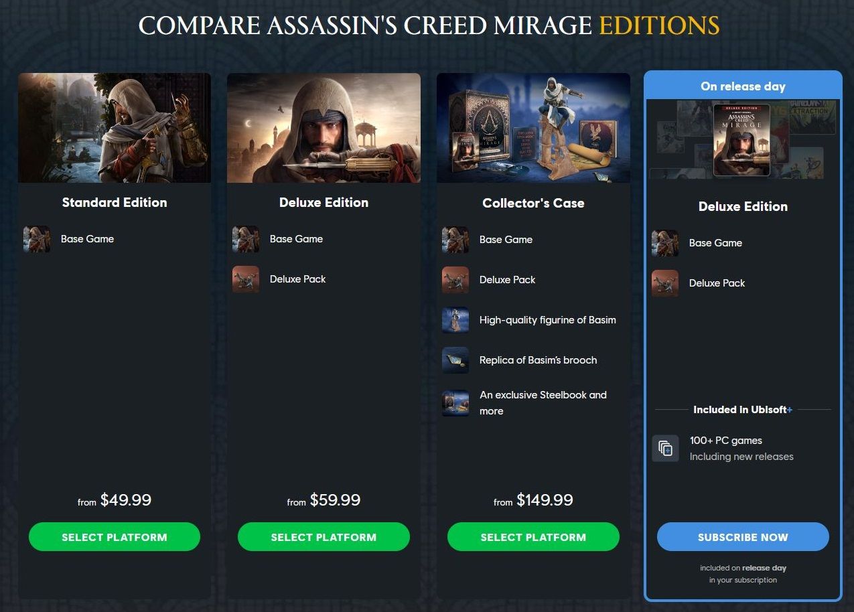This screenshot has width=854, height=612.
Task: Click the Collector's Case title
Action: point(533,203)
